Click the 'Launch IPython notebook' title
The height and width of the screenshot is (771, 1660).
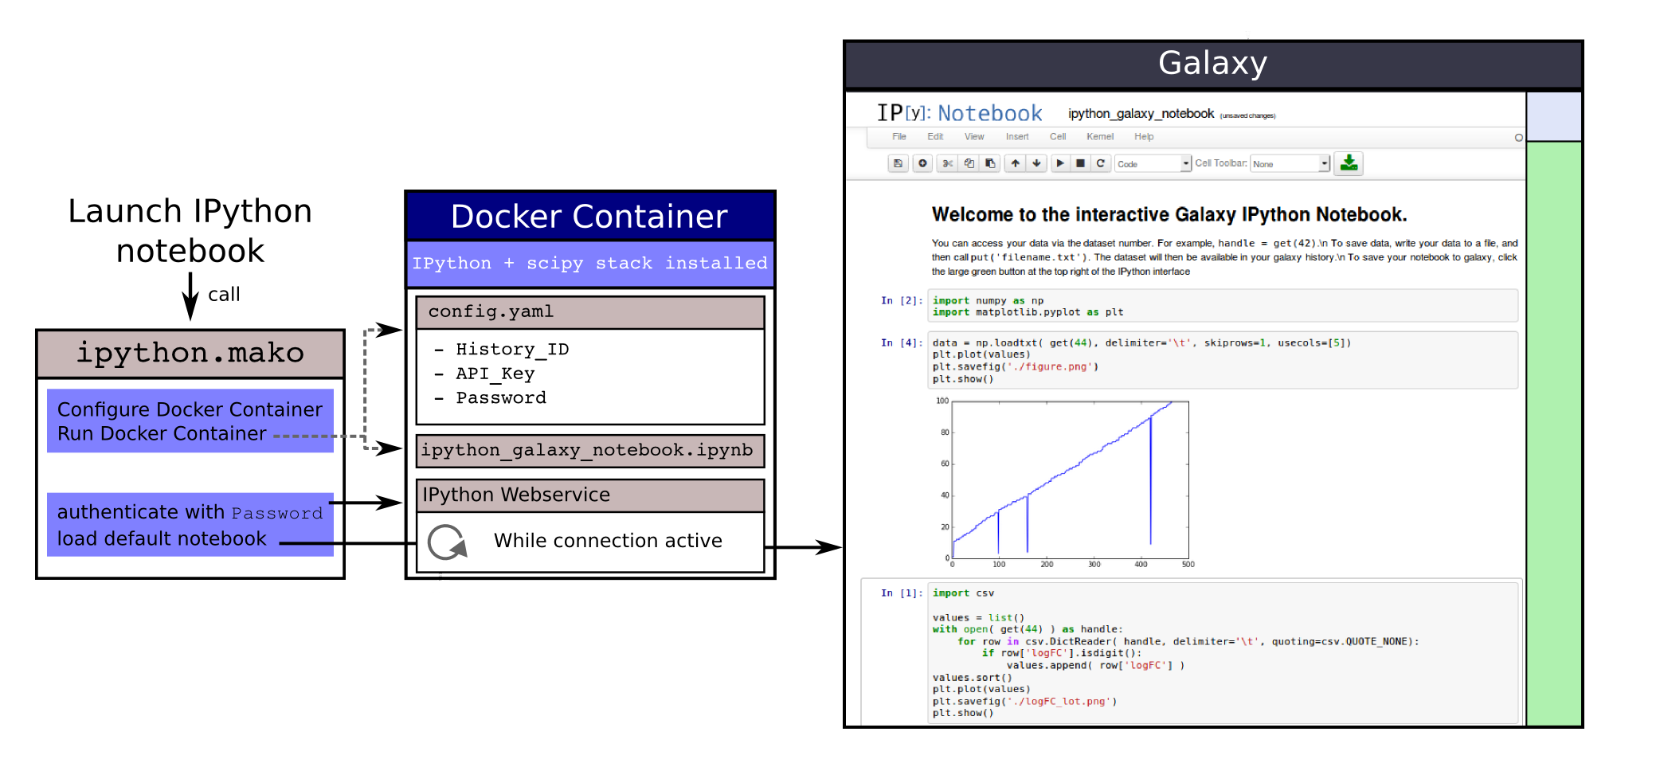click(x=190, y=231)
